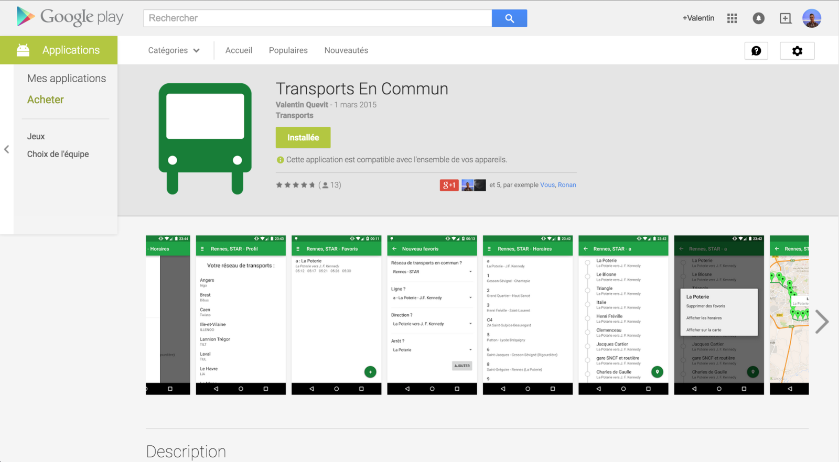This screenshot has height=462, width=839.
Task: Click the five-star rating
Action: point(296,185)
